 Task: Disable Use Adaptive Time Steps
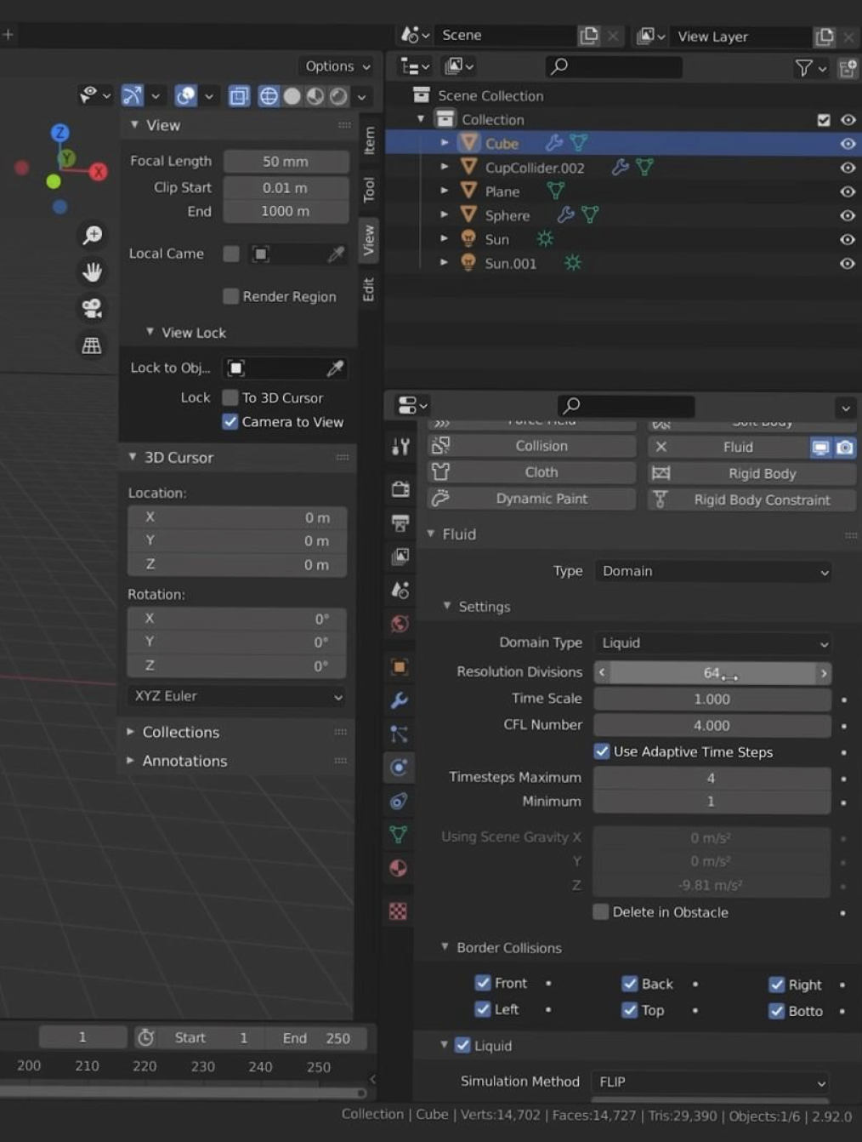pos(602,751)
